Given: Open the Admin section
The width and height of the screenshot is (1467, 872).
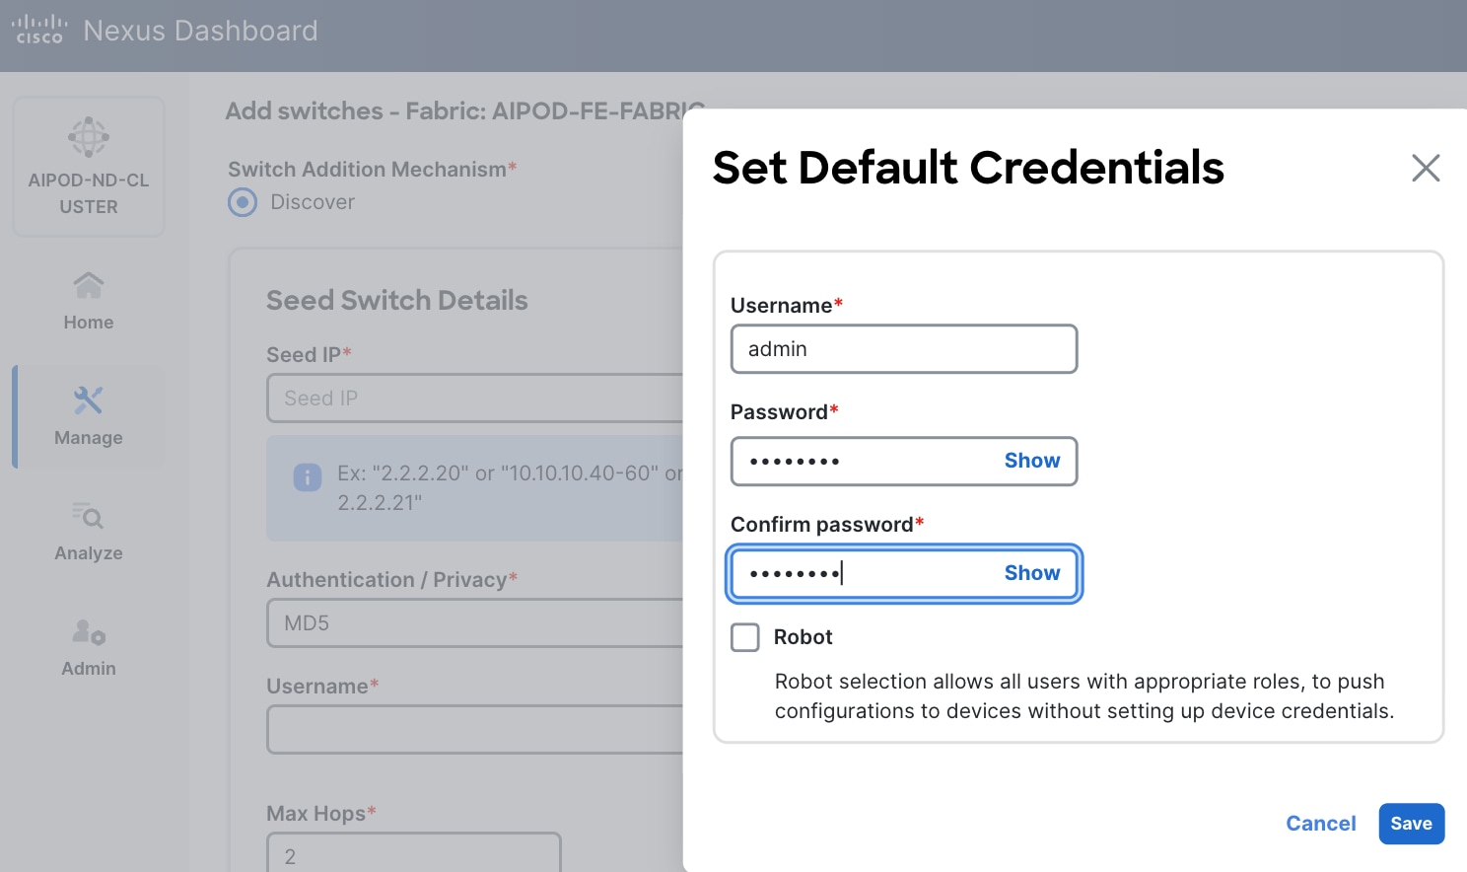Looking at the screenshot, I should point(89,647).
